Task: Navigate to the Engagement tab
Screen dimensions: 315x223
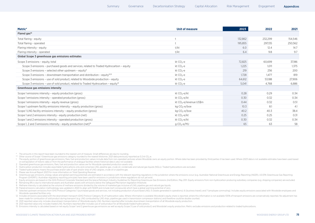Action: 266,6
